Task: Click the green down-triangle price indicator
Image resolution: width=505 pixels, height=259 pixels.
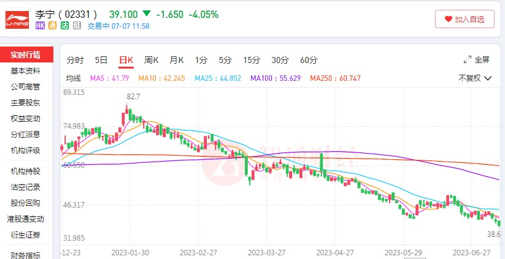Action: click(x=147, y=13)
